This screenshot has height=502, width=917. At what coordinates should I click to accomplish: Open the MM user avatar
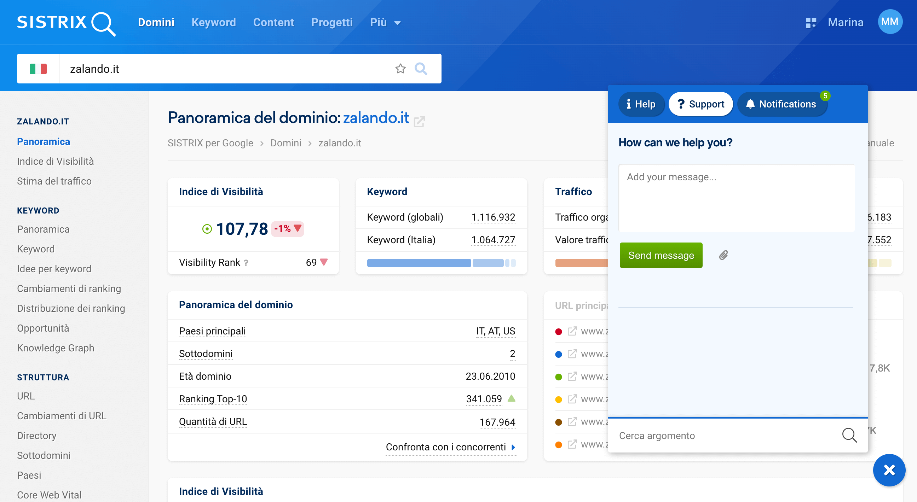[890, 22]
